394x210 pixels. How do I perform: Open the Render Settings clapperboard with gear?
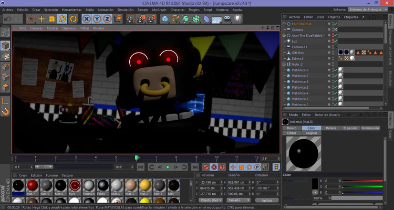[x=151, y=19]
